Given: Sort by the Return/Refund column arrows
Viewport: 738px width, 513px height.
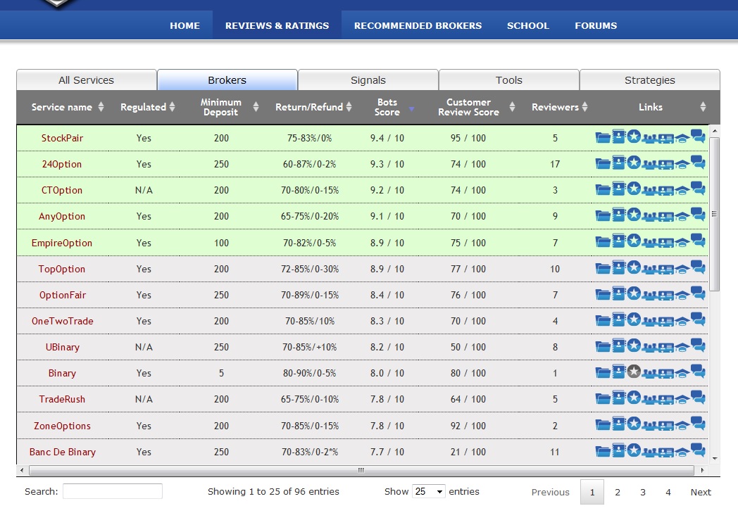Looking at the screenshot, I should point(349,107).
